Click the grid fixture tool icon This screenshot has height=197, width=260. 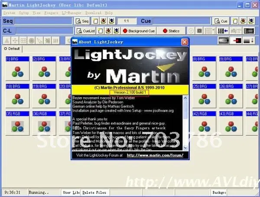coord(23,40)
